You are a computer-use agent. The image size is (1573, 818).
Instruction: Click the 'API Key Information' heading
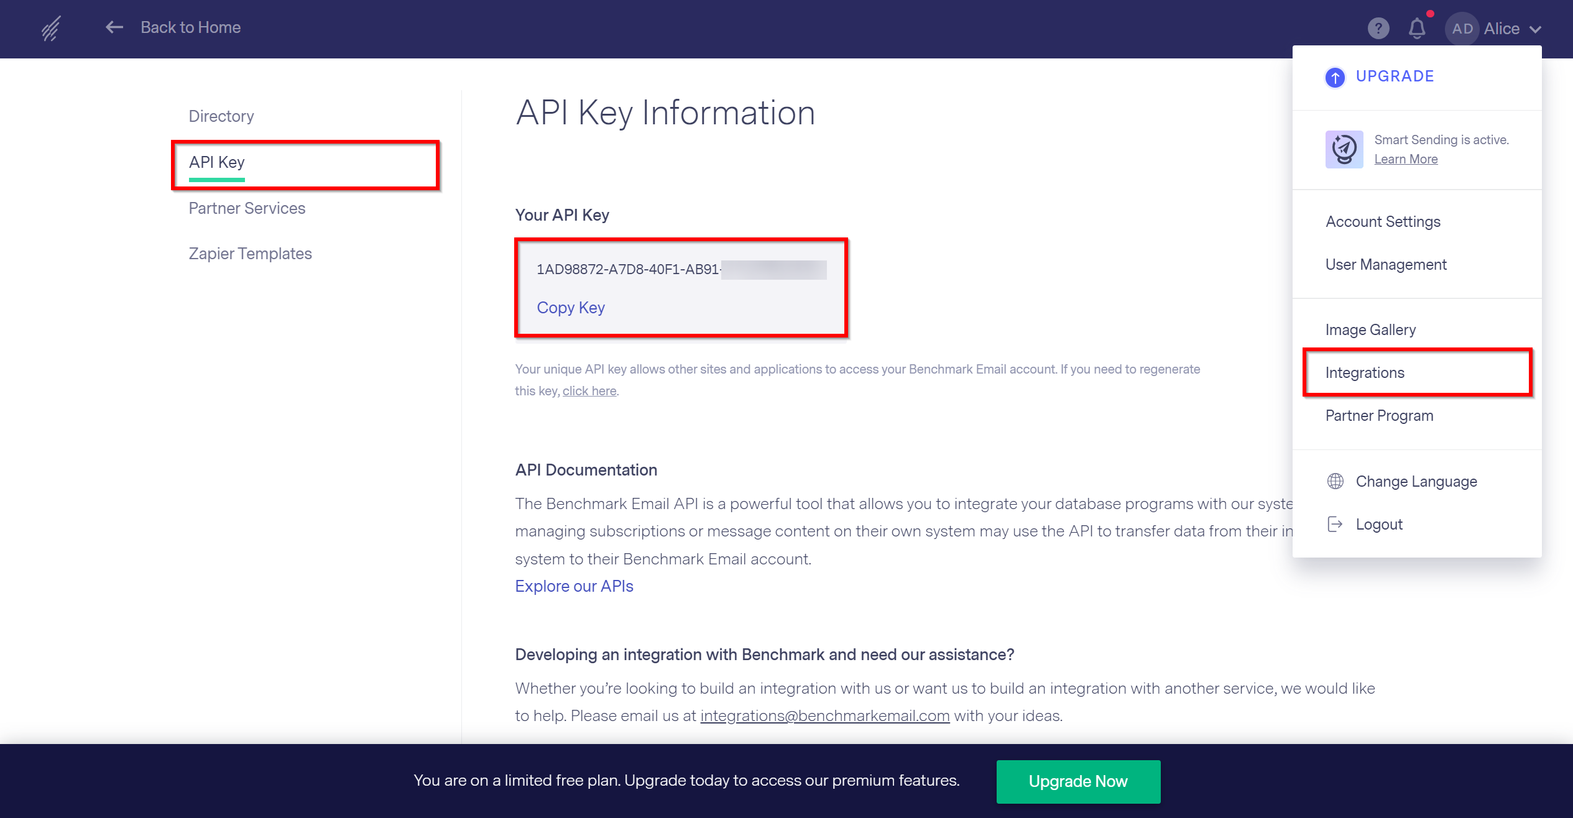665,113
